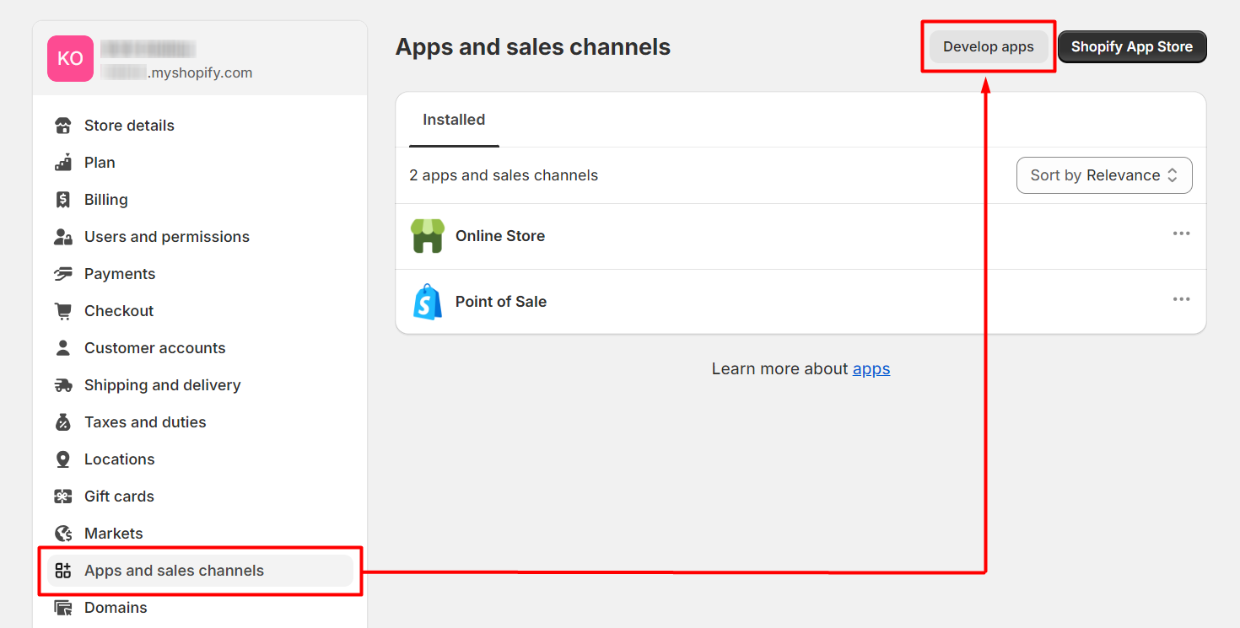Image resolution: width=1240 pixels, height=628 pixels.
Task: Open more options for Online Store
Action: click(1181, 233)
